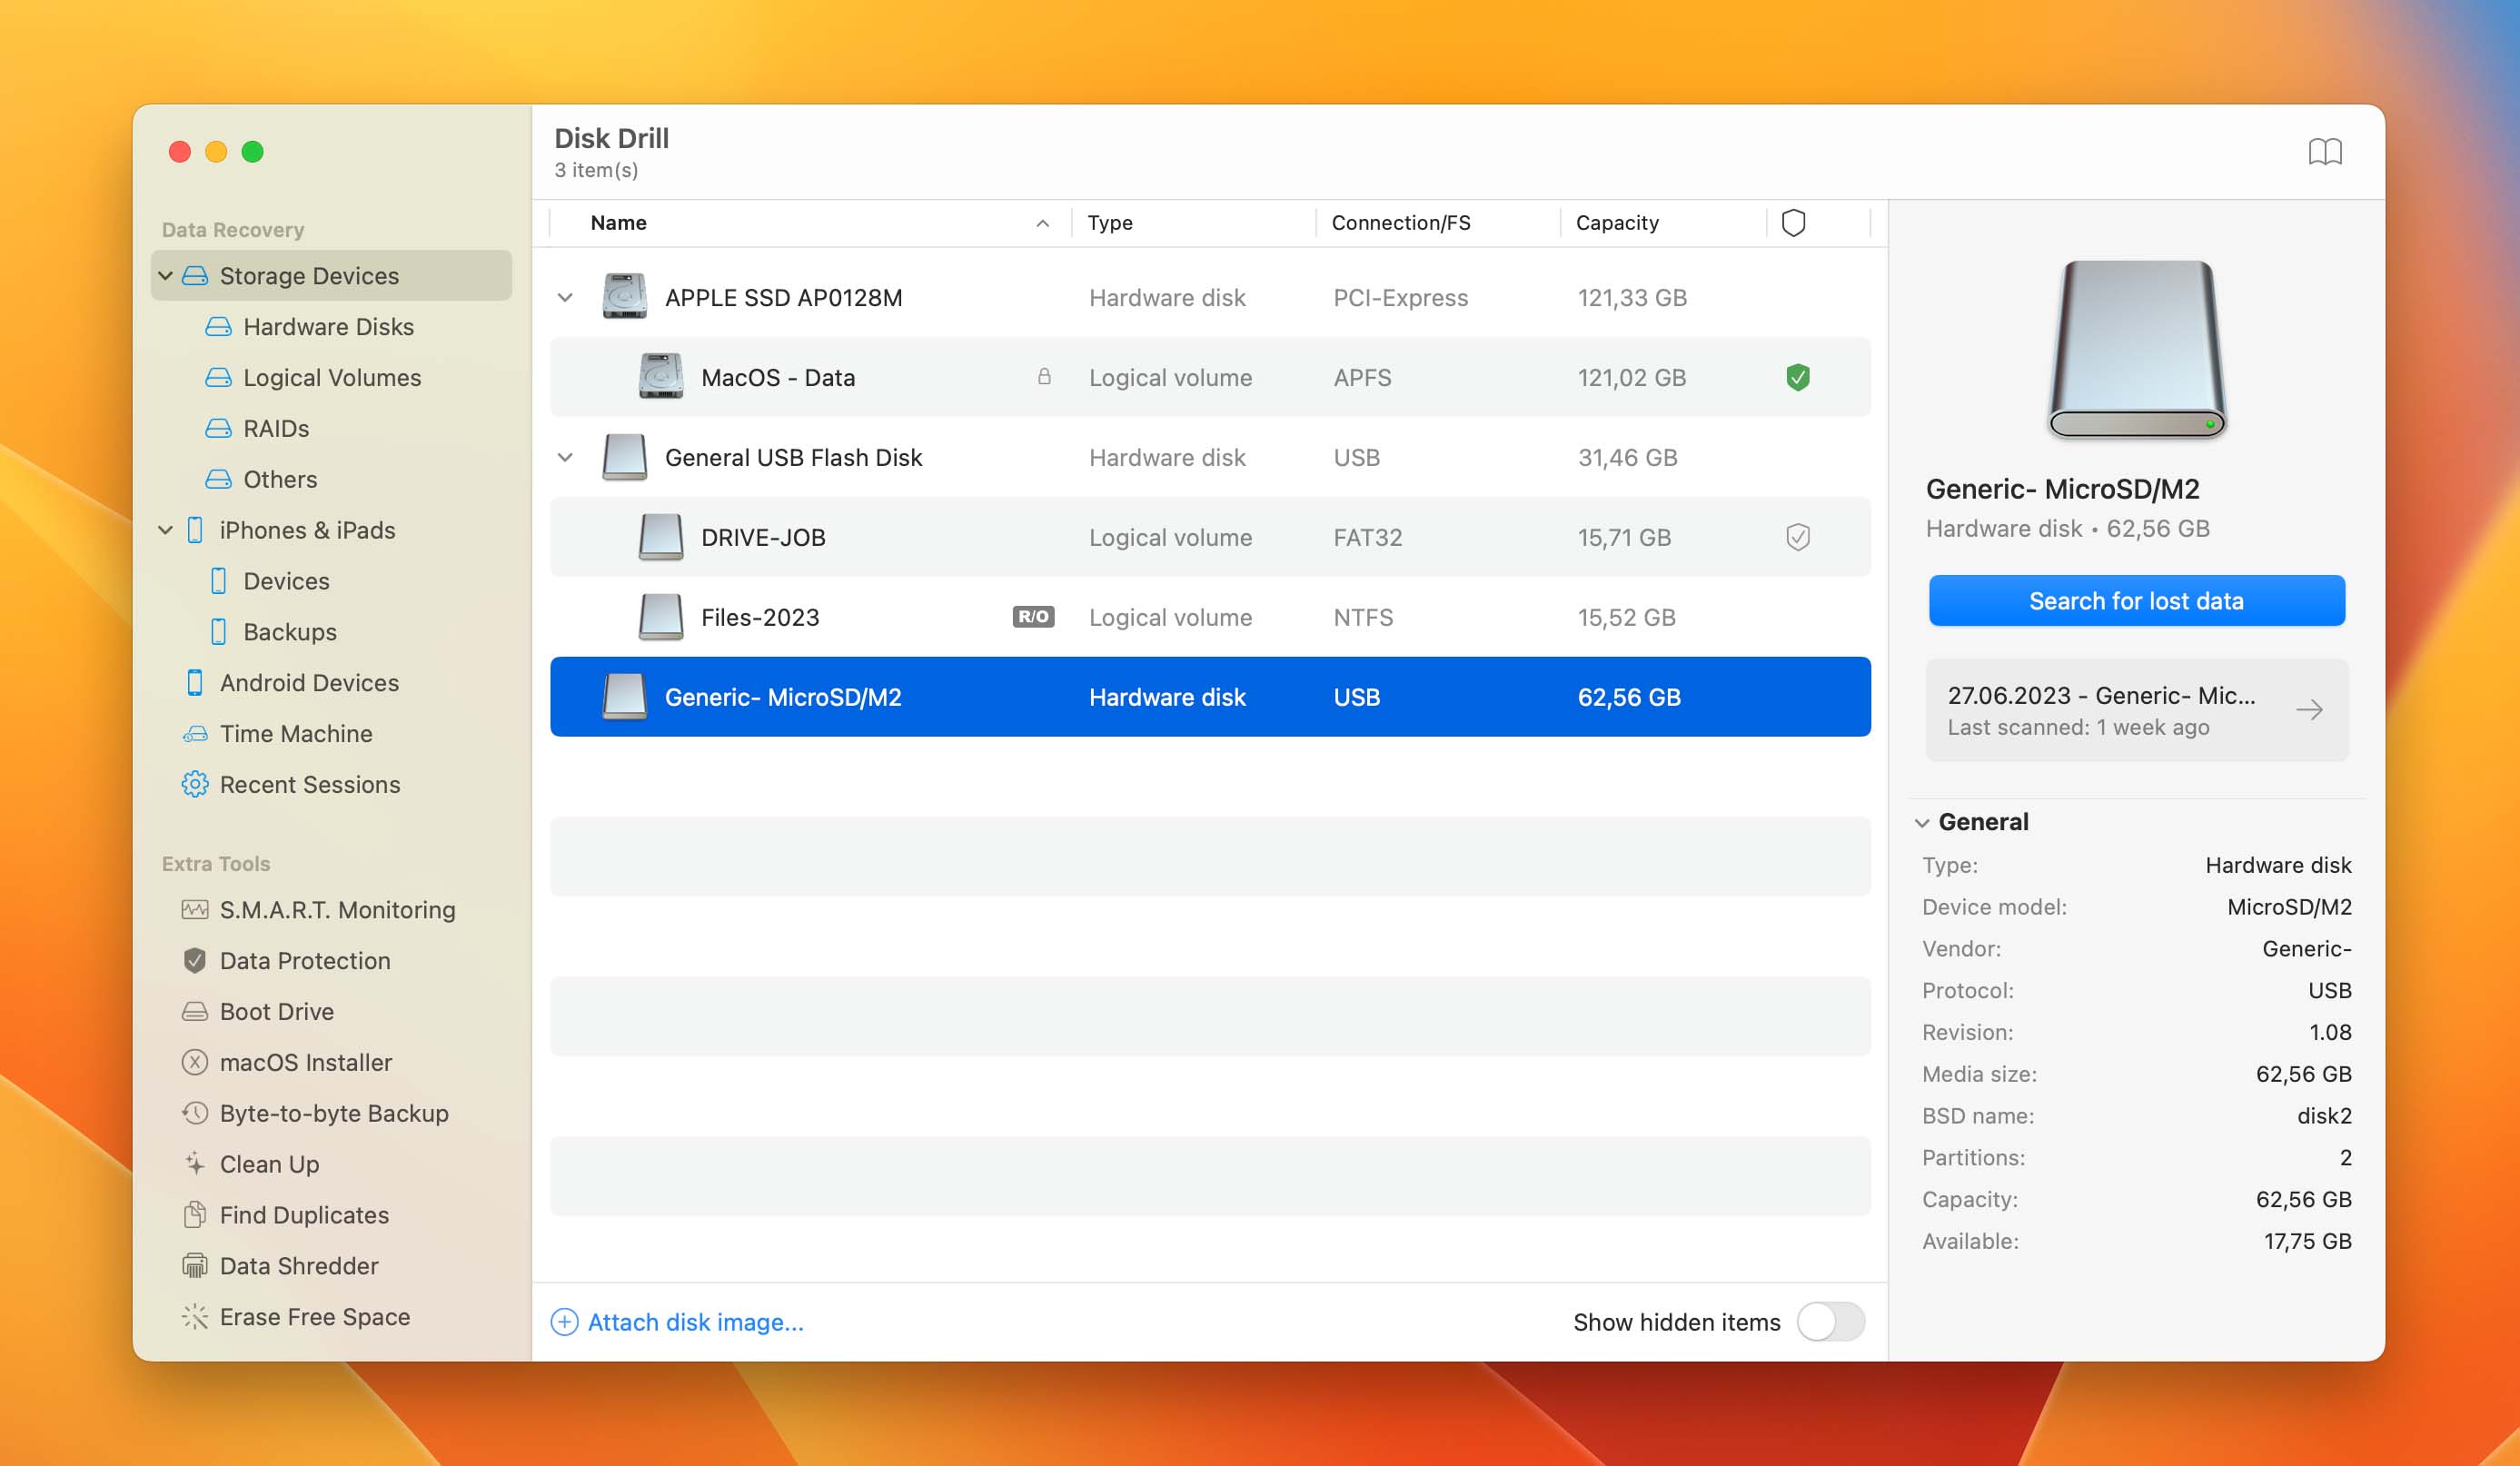Screen dimensions: 2520x1466
Task: Open Android Devices section
Action: pyautogui.click(x=309, y=683)
